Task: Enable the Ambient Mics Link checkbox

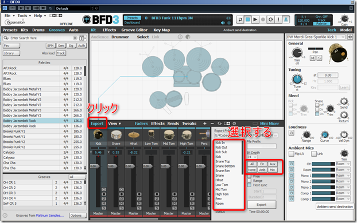Action: click(x=314, y=154)
